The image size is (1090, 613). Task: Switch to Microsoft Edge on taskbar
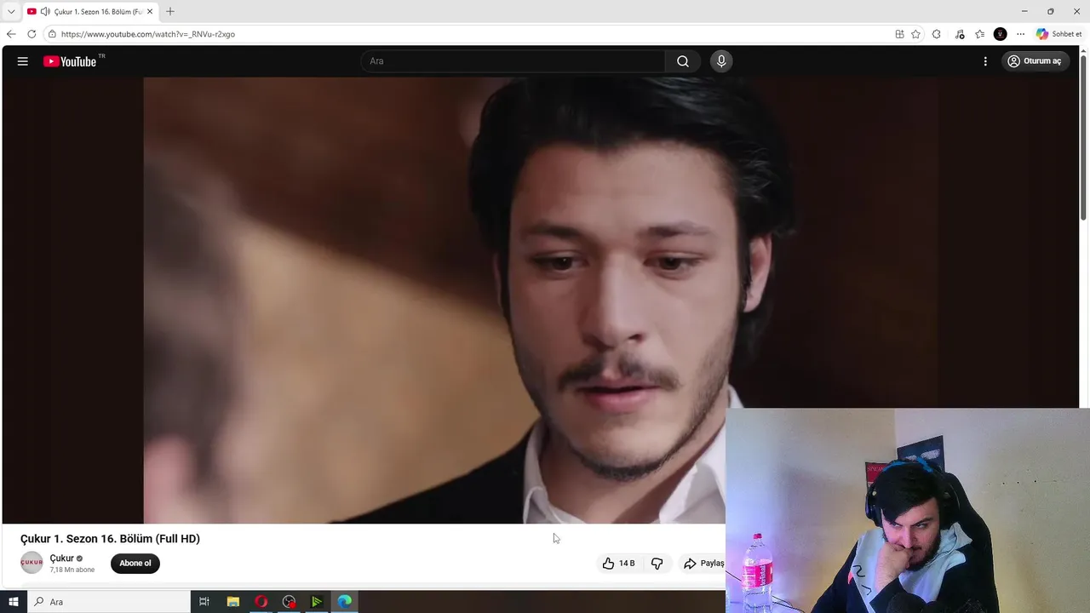(x=345, y=602)
